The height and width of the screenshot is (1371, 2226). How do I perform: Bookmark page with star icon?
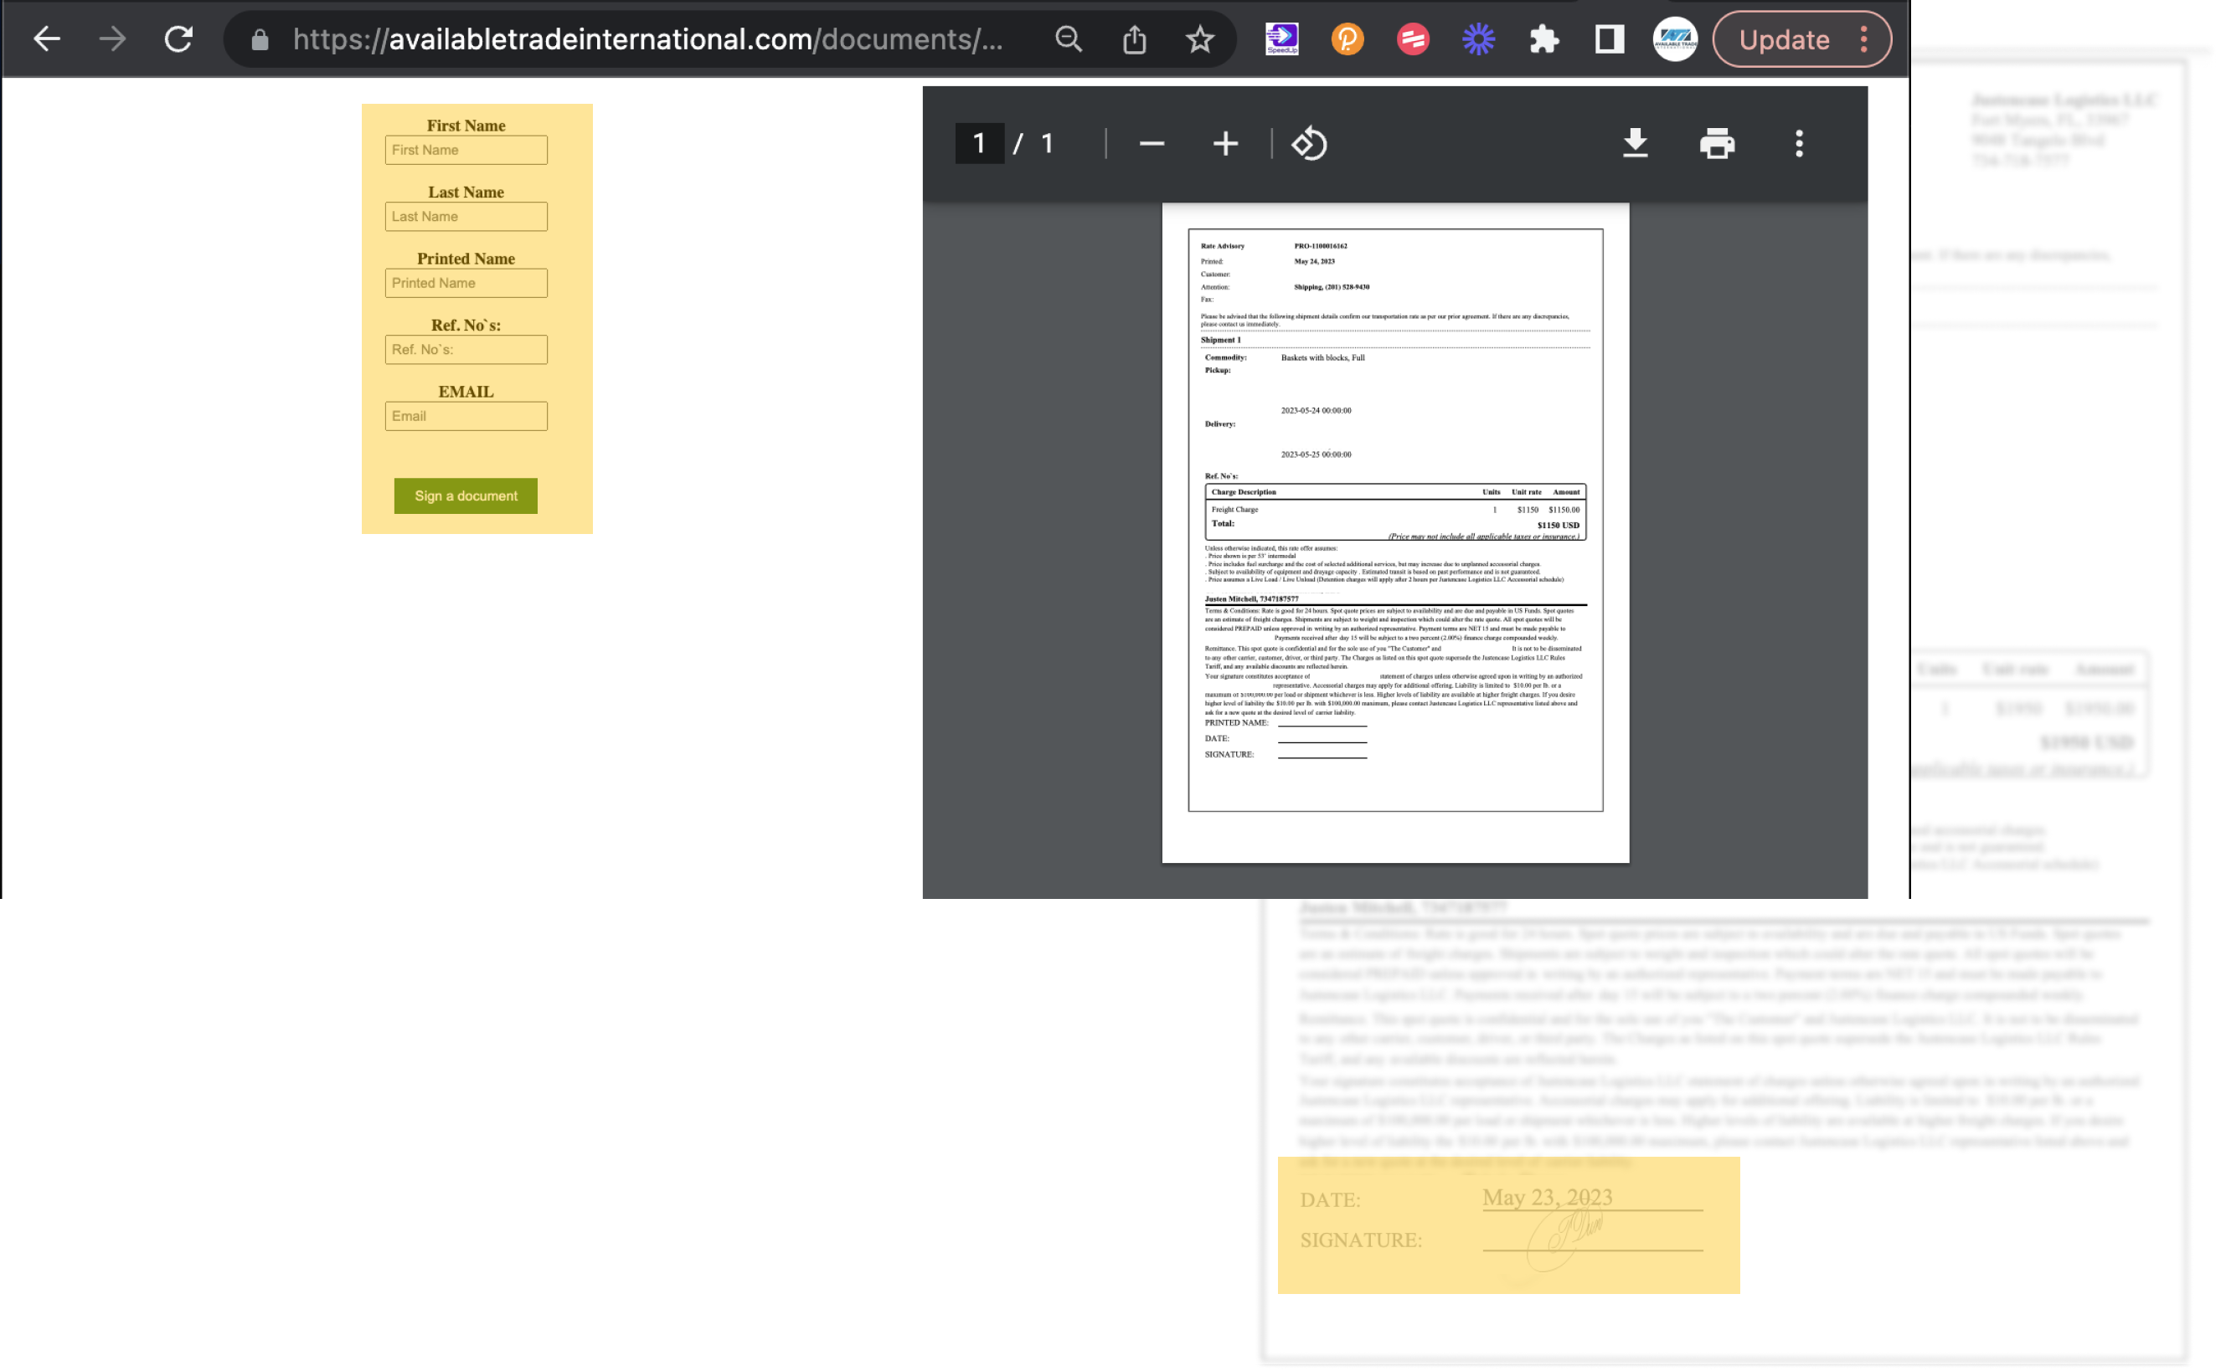click(x=1199, y=39)
